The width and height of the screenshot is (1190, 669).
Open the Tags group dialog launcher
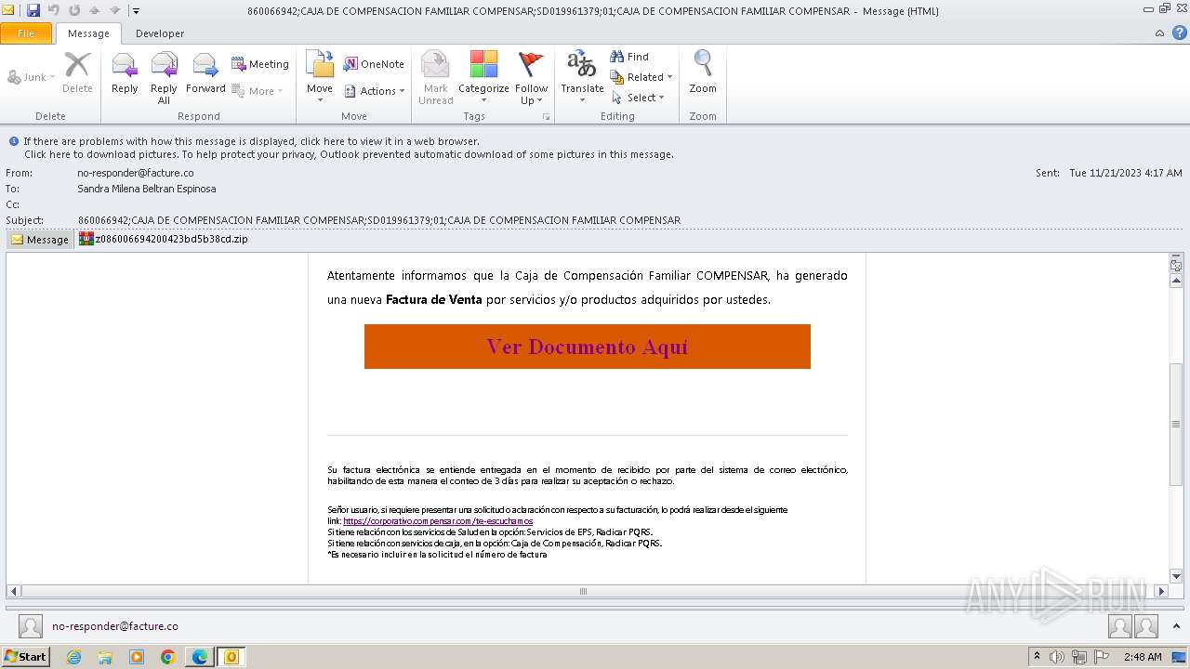pyautogui.click(x=547, y=117)
